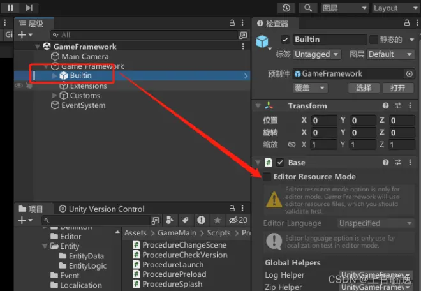Click the 选择 prefab select button
Viewport: 421px width, 291px height.
coord(364,88)
